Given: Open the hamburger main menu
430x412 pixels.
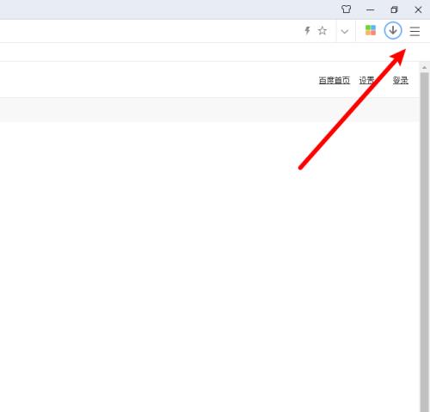Looking at the screenshot, I should (415, 31).
